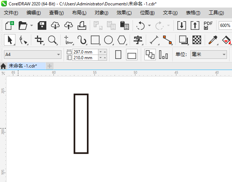Switch to the 未命名 -1.cdr* document tab
This screenshot has width=232, height=182.
[26, 66]
